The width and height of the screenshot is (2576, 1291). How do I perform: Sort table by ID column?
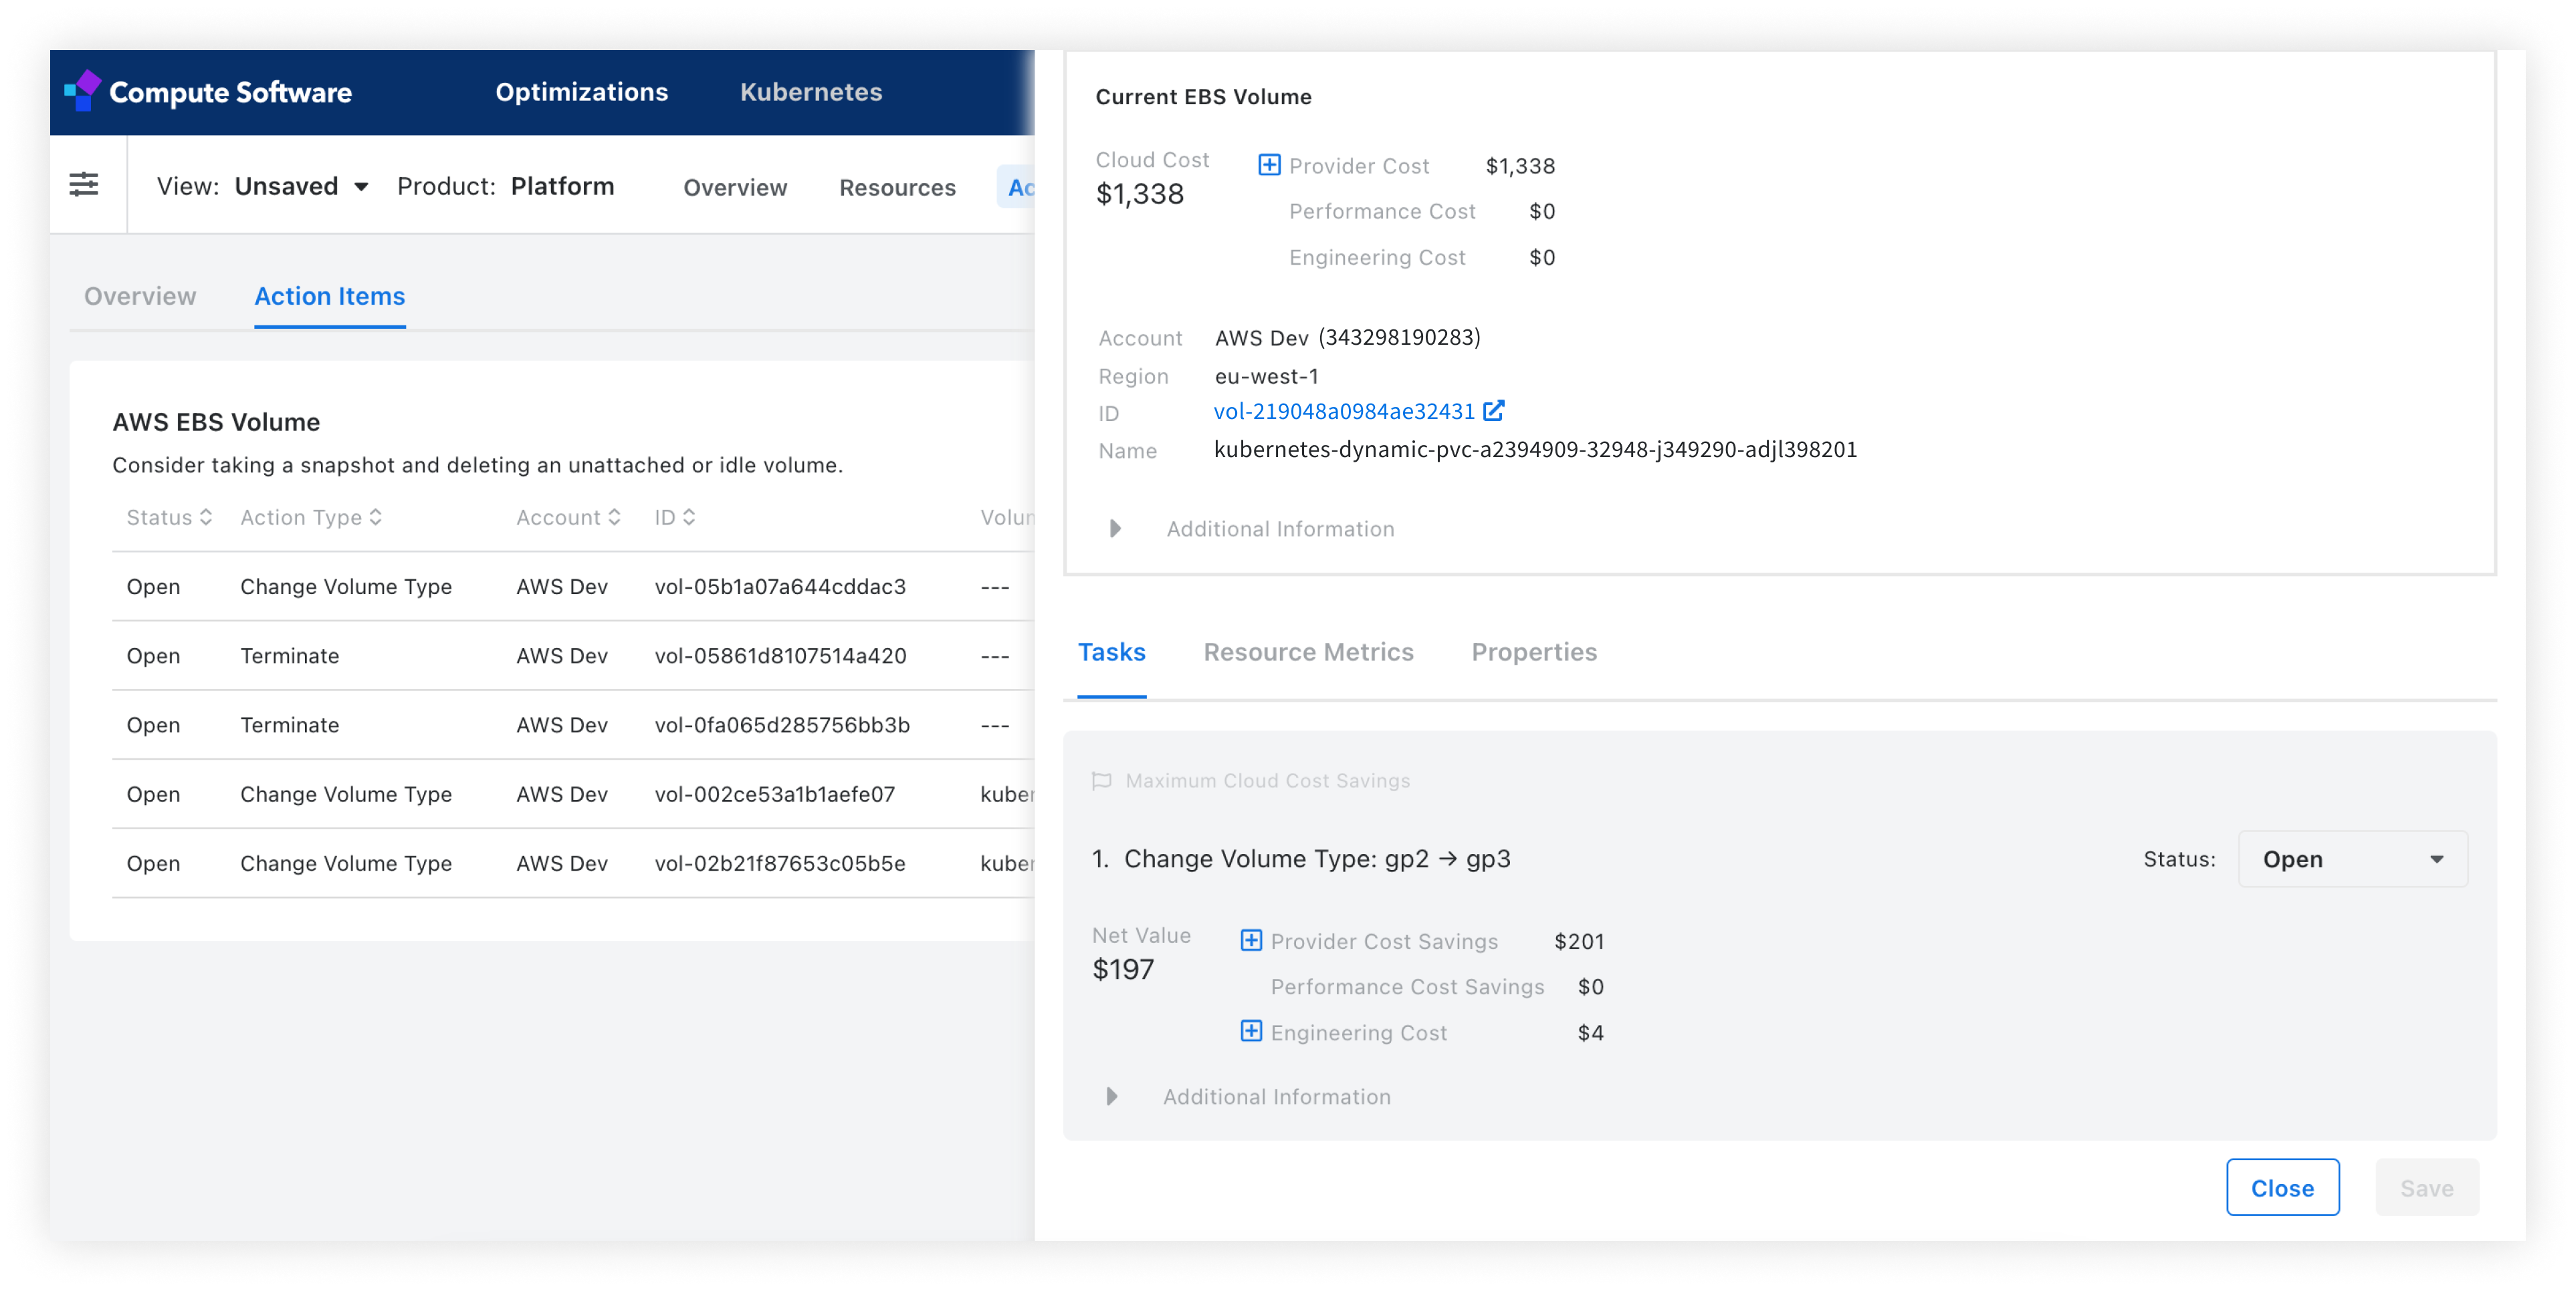675,518
